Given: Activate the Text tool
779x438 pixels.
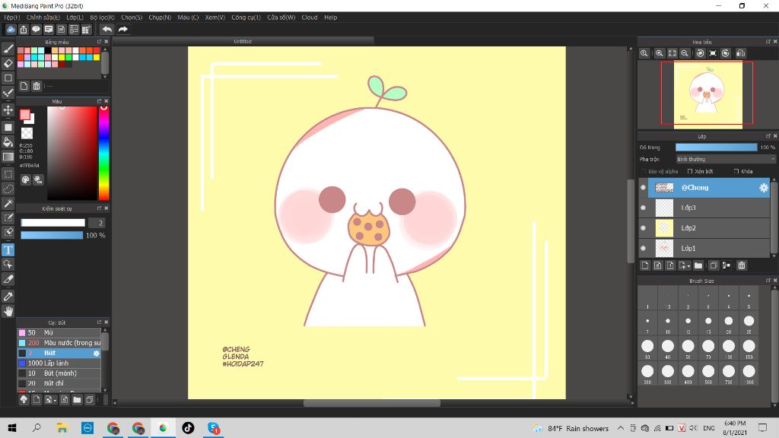Looking at the screenshot, I should (x=8, y=249).
